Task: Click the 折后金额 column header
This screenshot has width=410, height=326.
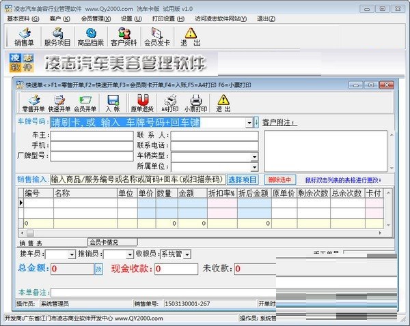Action: pos(254,193)
